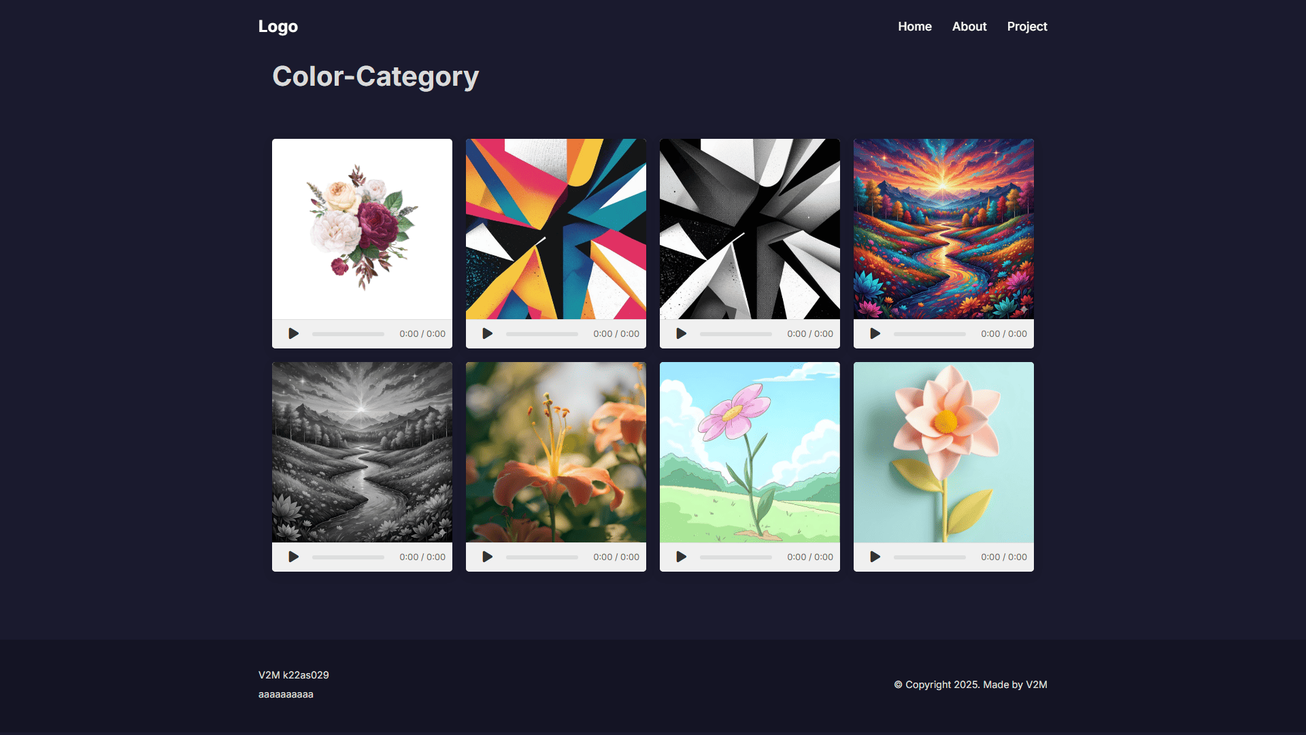Play audio under the orange lily photo

tap(487, 557)
